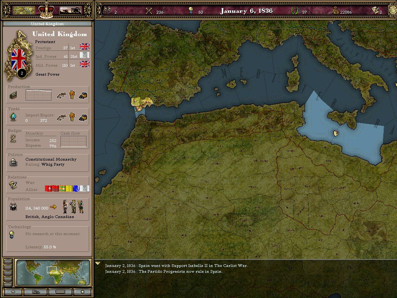Click the laurel wreath prestige icon

pyautogui.click(x=295, y=10)
